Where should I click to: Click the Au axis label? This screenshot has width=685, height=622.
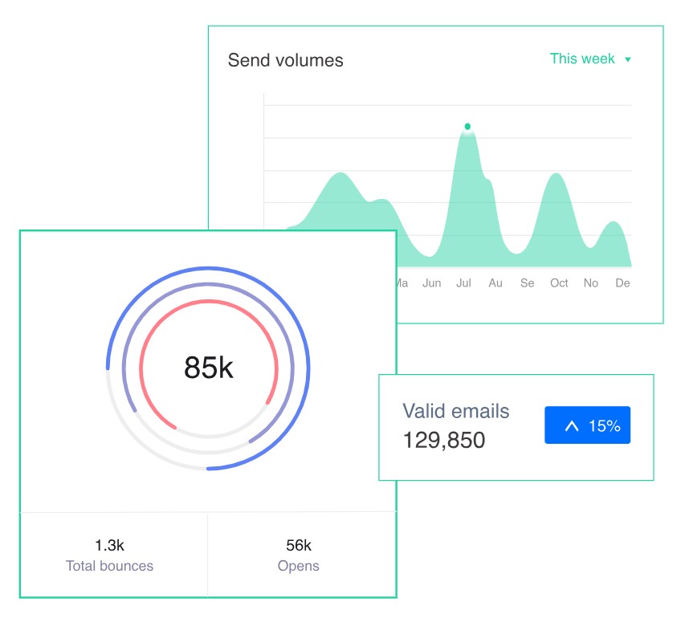pos(495,283)
